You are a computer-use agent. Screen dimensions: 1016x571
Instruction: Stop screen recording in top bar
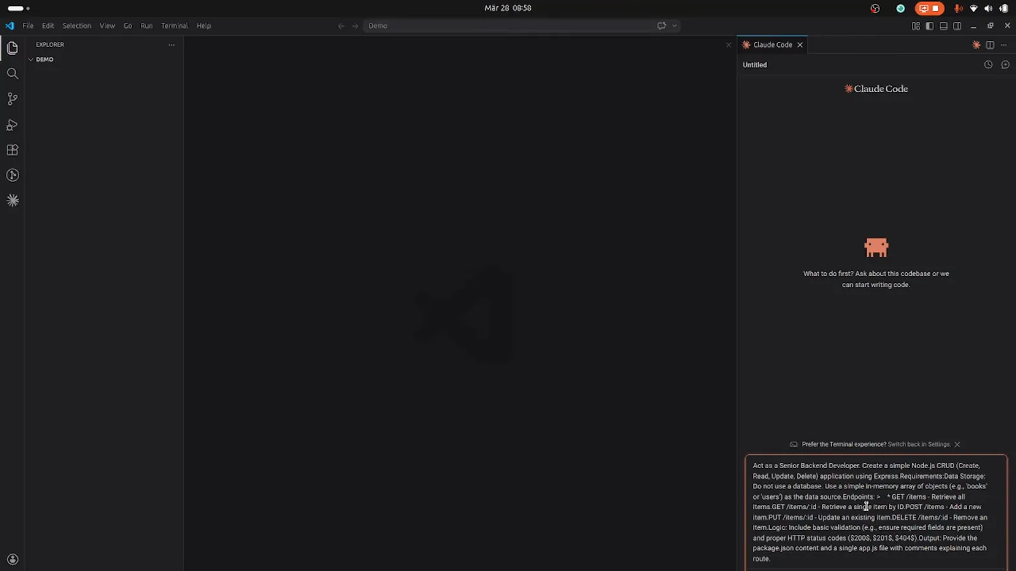[929, 8]
